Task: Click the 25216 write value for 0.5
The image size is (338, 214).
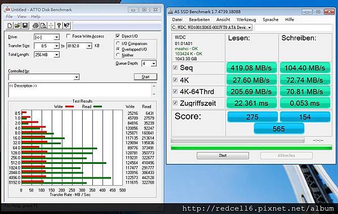Action: pos(132,113)
